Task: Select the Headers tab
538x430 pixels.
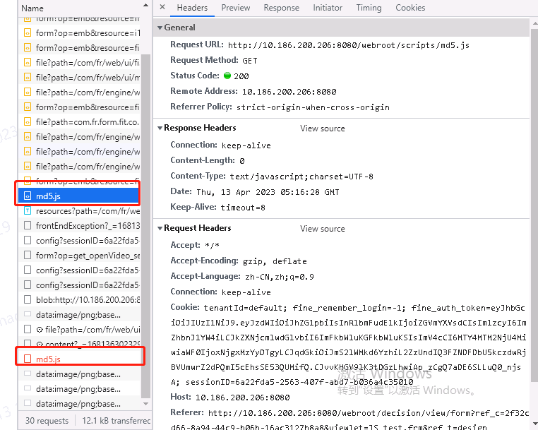Action: click(192, 8)
